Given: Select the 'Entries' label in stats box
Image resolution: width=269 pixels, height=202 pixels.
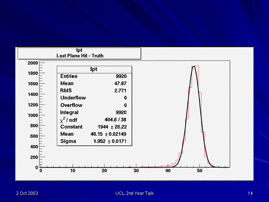Looking at the screenshot, I should 69,76.
